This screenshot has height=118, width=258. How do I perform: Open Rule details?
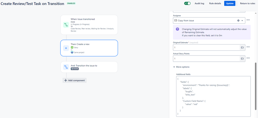pyautogui.click(x=215, y=3)
